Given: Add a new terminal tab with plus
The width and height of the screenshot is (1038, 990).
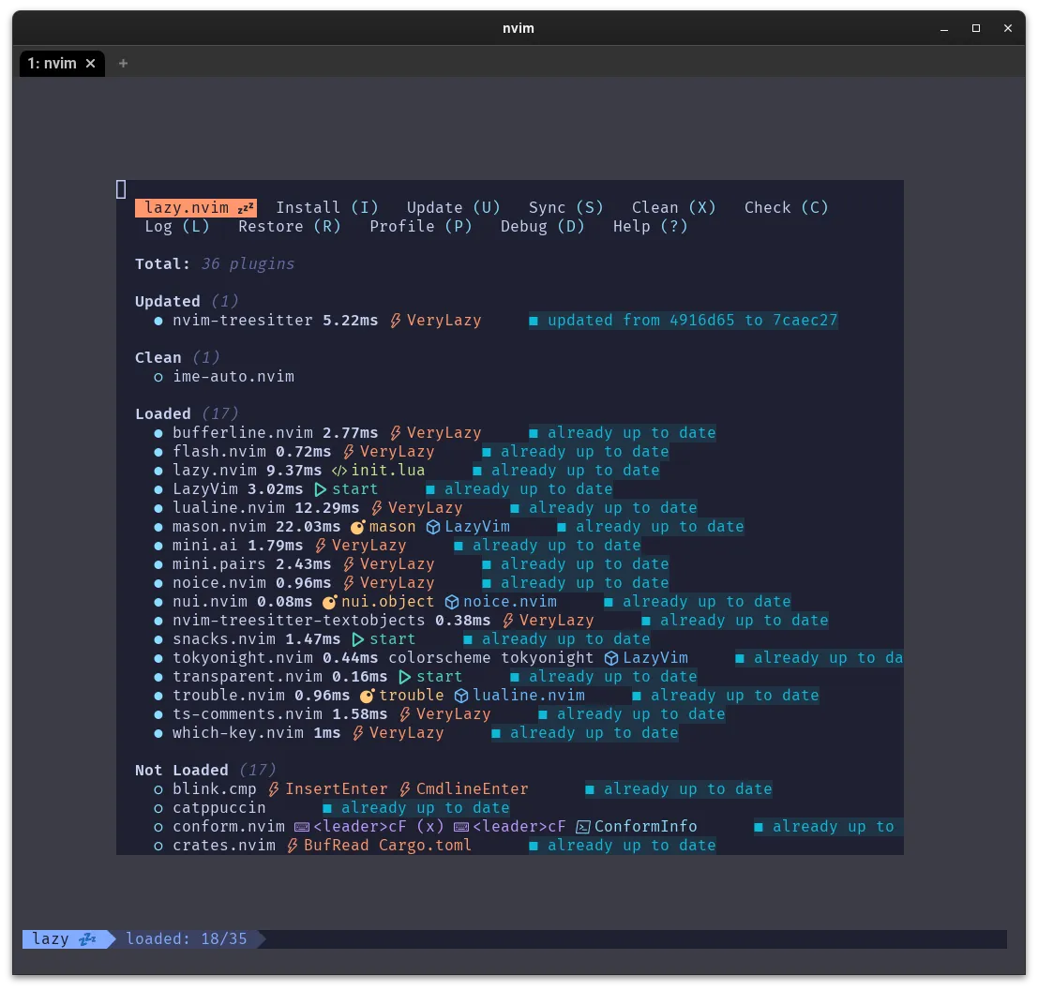Looking at the screenshot, I should [x=123, y=64].
